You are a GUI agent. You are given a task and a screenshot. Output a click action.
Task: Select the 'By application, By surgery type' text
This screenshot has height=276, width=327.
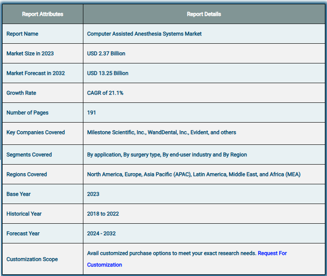[167, 155]
